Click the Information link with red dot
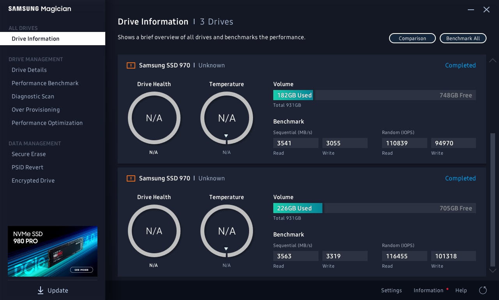 pyautogui.click(x=428, y=290)
